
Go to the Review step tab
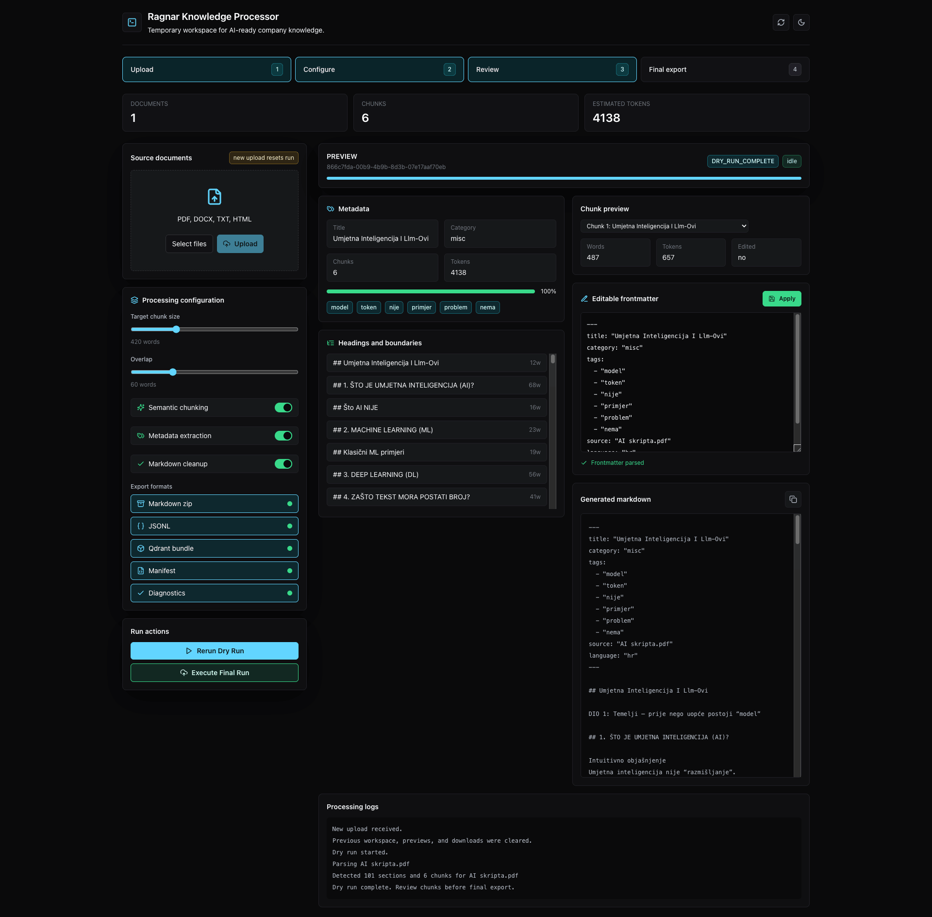[x=552, y=69]
